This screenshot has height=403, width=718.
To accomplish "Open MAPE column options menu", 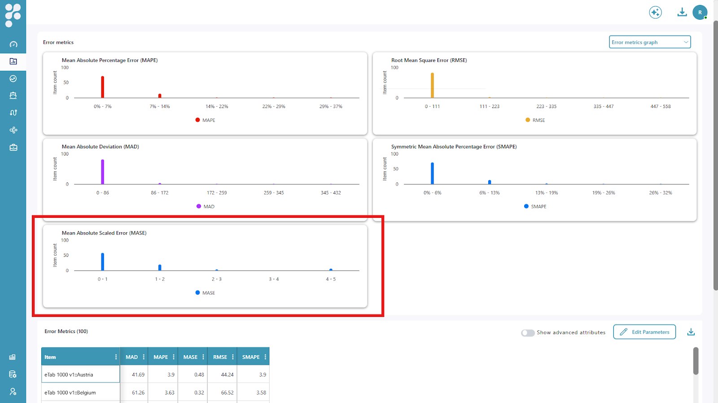I will click(x=174, y=357).
